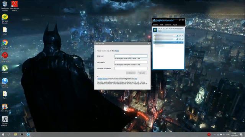The image size is (245, 137).
Task: Click the Hamachi power button
Action: pyautogui.click(x=155, y=30)
